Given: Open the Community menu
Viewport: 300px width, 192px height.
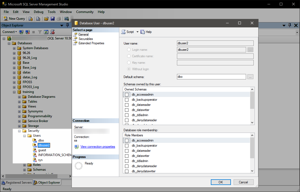Looking at the screenshot, I should (x=85, y=12).
